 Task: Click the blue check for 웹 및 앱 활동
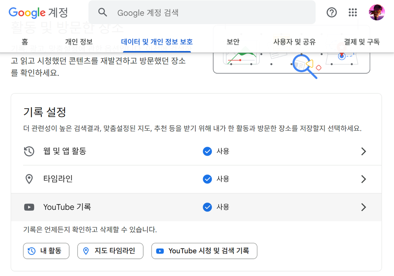[207, 151]
